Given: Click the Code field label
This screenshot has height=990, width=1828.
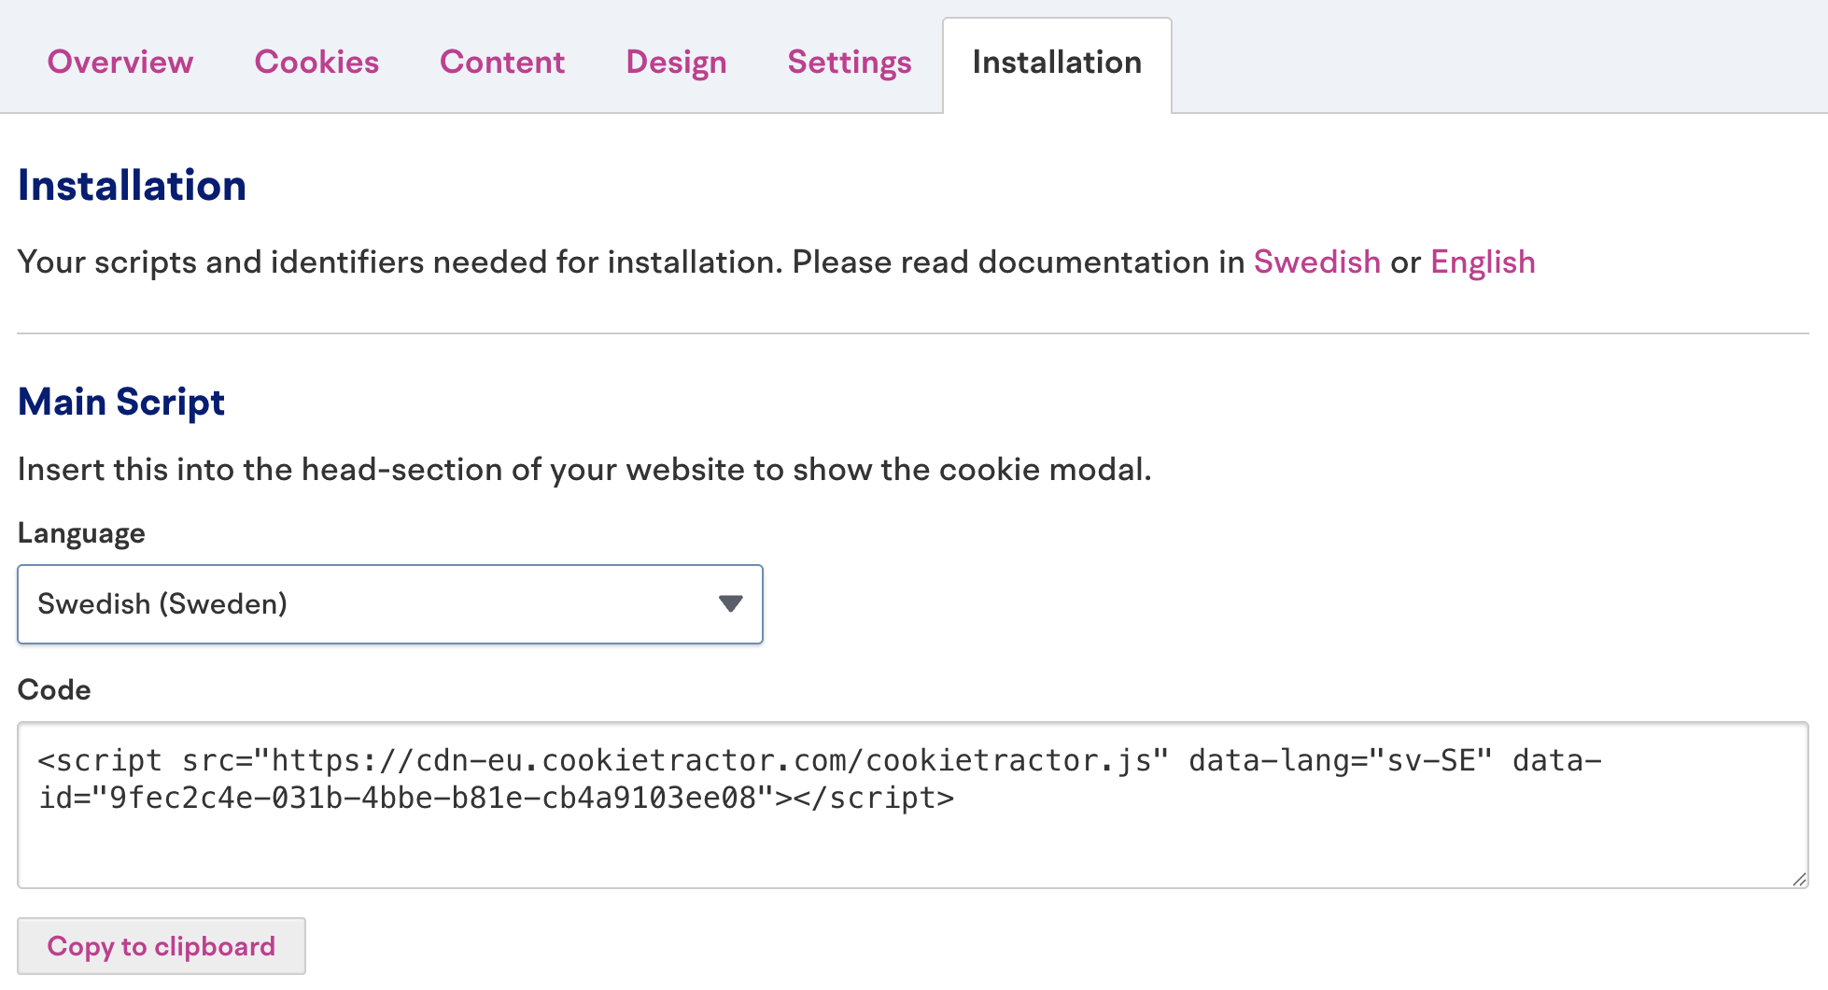Looking at the screenshot, I should pyautogui.click(x=54, y=690).
